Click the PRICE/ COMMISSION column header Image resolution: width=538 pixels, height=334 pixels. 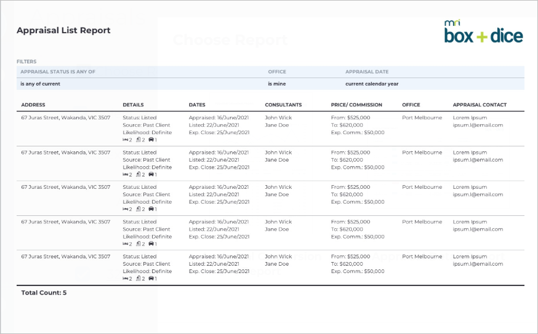point(356,105)
